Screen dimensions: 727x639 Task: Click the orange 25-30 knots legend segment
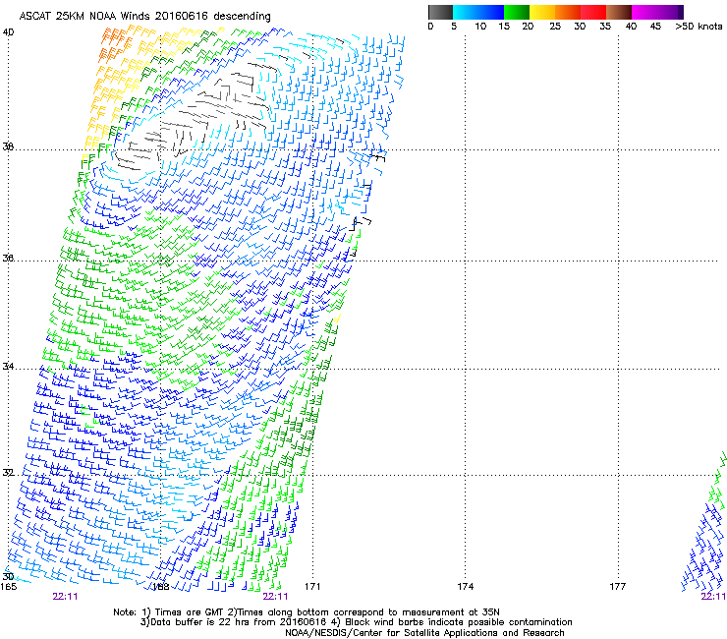pos(568,12)
